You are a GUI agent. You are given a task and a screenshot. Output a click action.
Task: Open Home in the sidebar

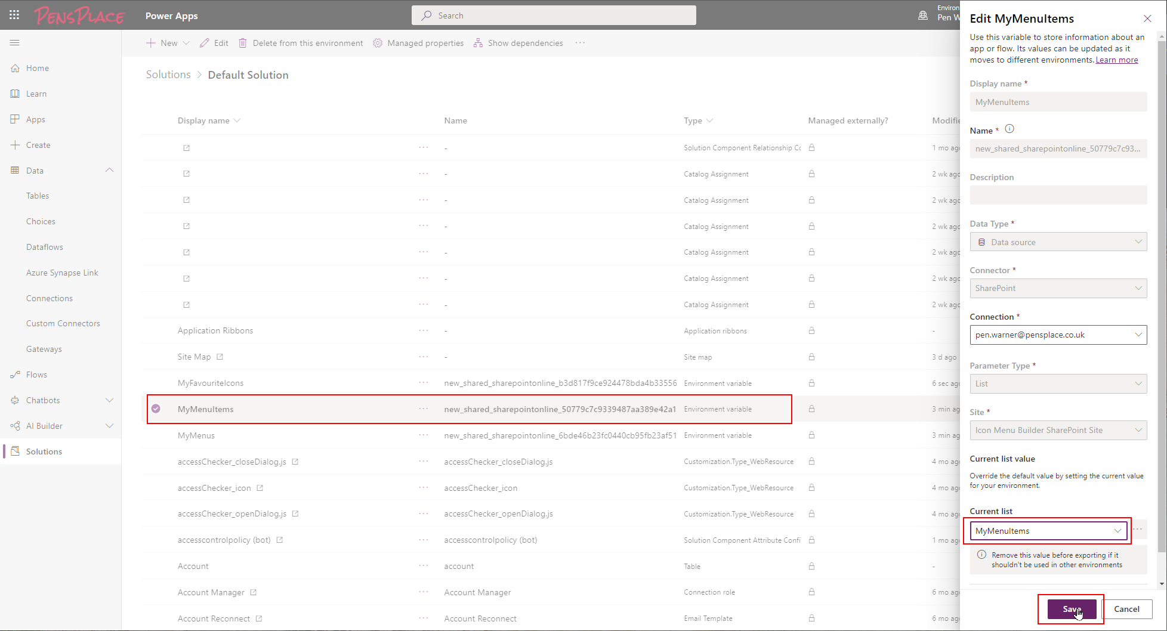point(38,68)
